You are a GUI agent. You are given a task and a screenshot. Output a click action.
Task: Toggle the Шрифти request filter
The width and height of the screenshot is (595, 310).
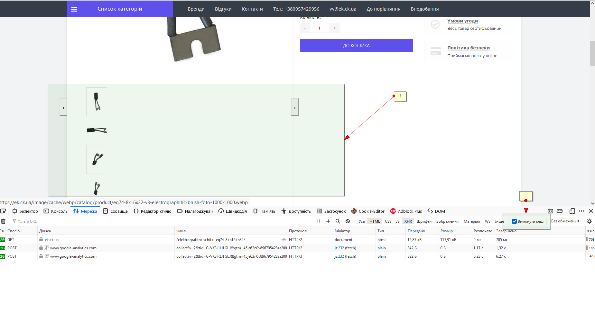(424, 221)
